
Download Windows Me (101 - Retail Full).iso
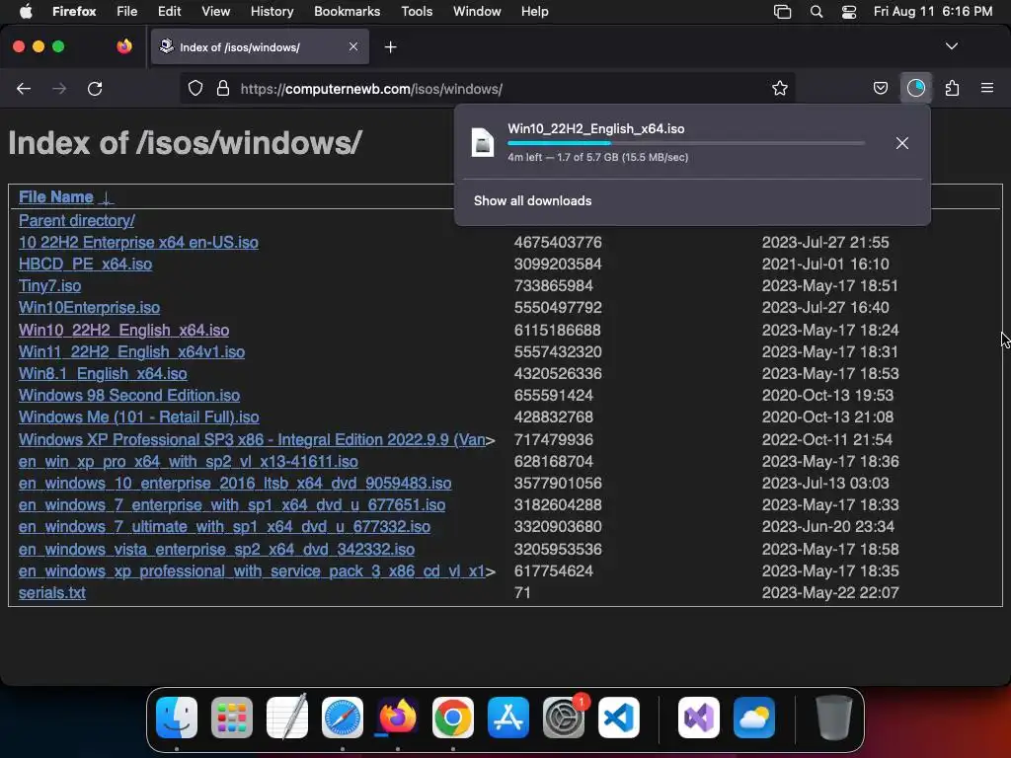(x=138, y=417)
